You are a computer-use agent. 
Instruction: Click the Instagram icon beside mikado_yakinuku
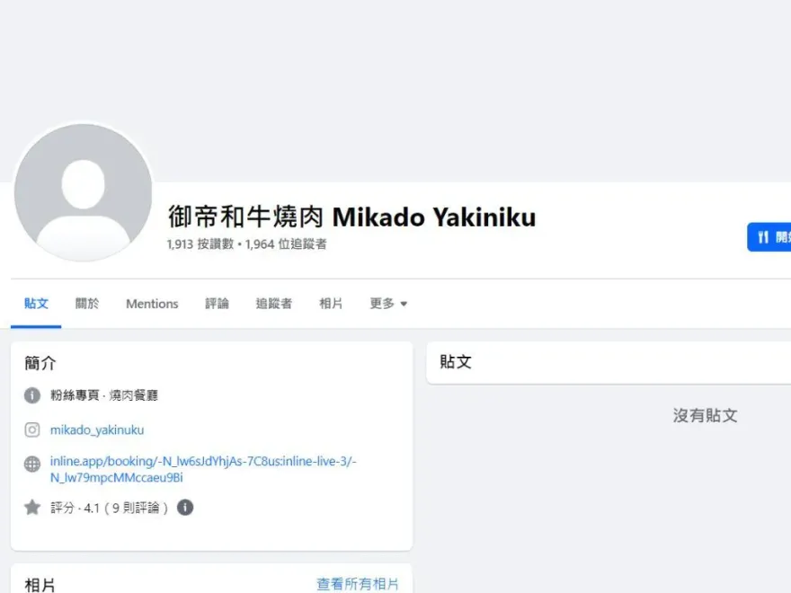[32, 429]
